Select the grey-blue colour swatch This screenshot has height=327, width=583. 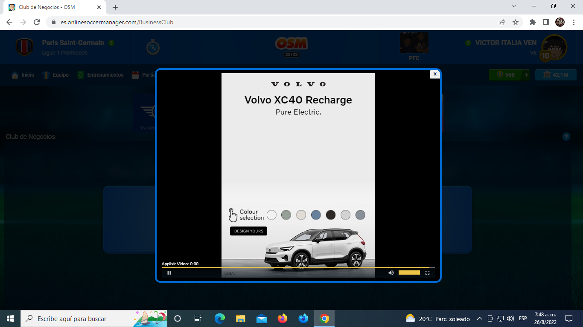point(360,215)
